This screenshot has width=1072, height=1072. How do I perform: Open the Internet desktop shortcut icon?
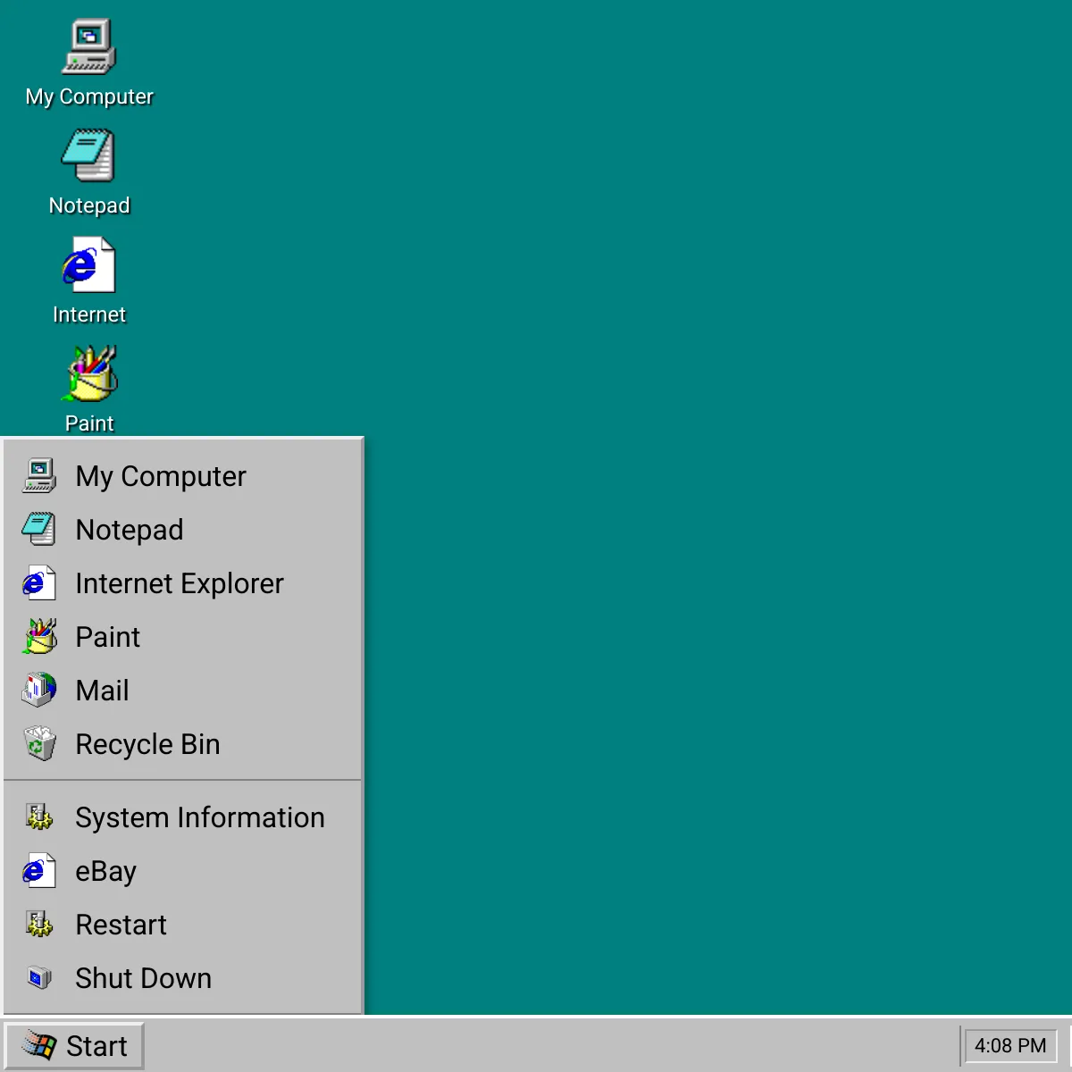tap(89, 264)
